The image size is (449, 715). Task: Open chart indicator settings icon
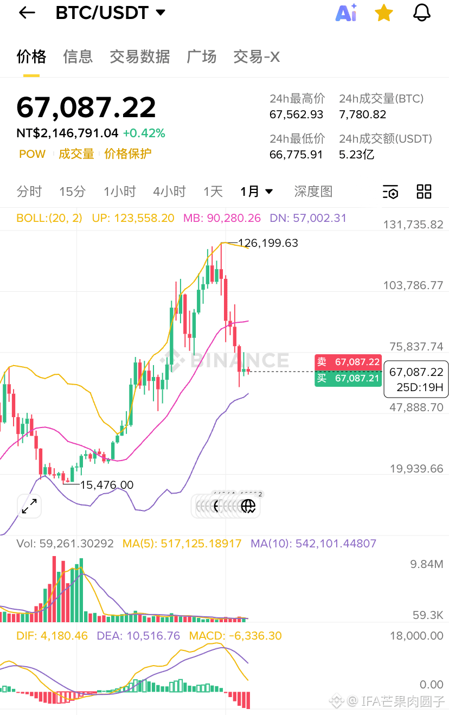point(390,191)
